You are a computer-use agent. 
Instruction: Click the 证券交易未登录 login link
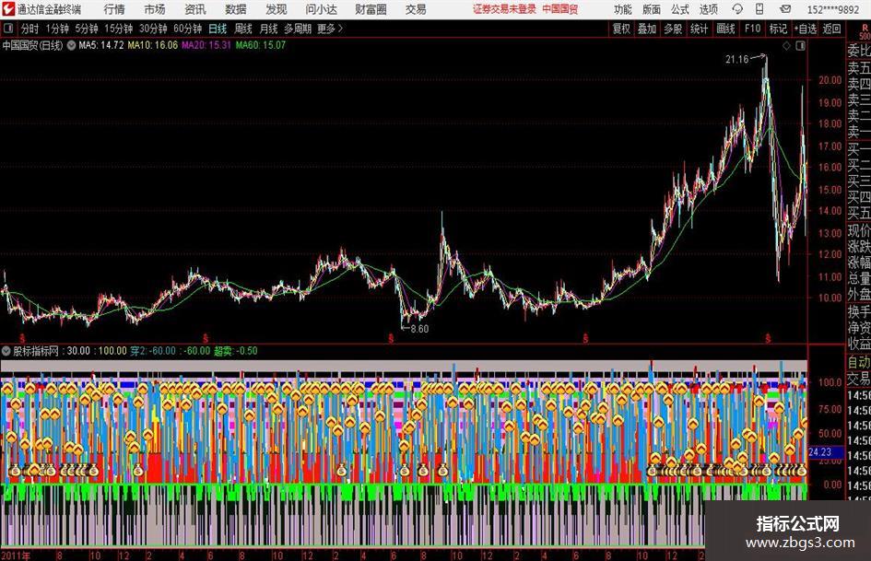(x=504, y=9)
